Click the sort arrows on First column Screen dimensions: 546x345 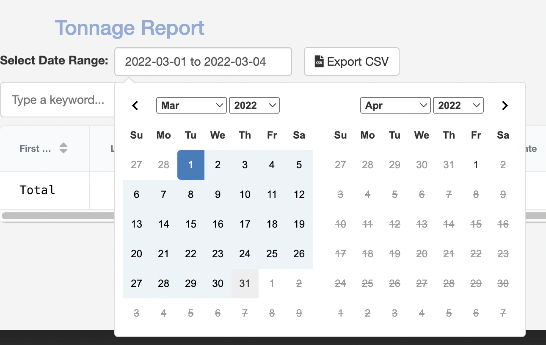[x=63, y=148]
